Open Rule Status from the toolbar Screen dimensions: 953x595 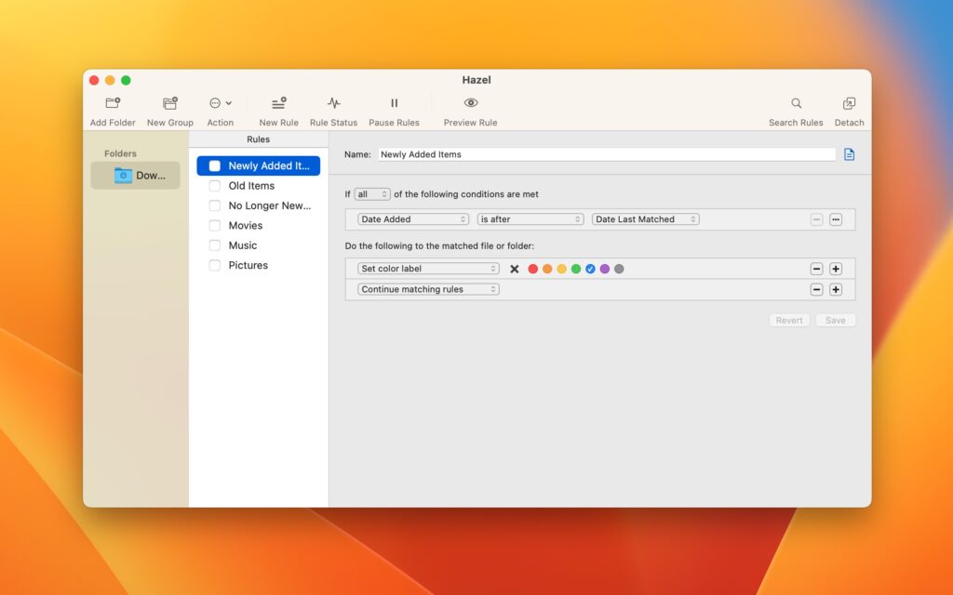333,103
